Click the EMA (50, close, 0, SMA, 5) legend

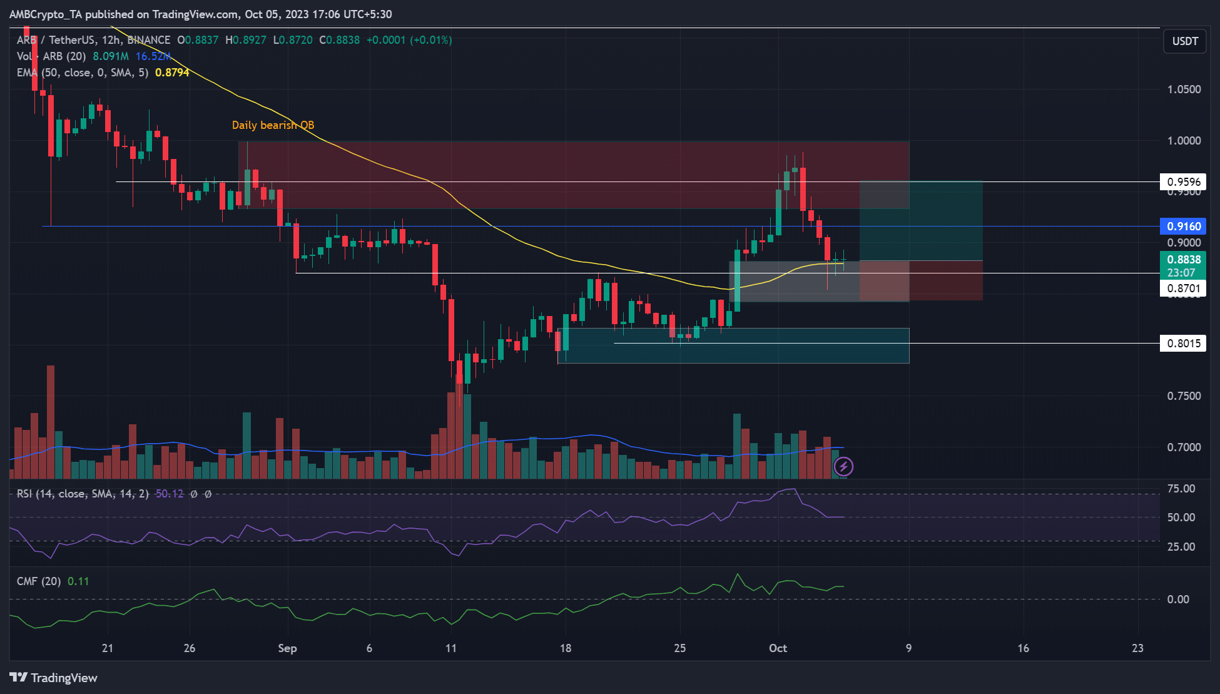click(x=83, y=73)
